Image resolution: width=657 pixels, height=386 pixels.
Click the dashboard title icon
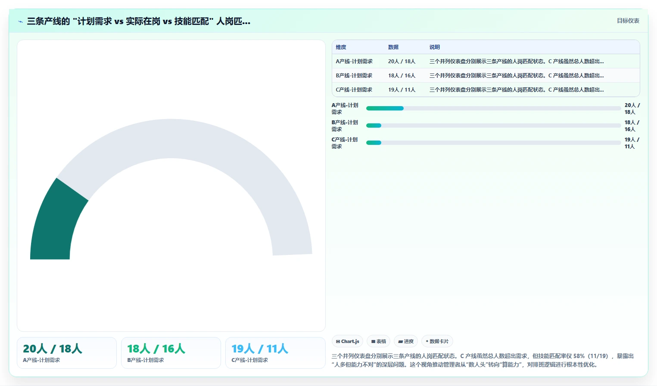click(21, 21)
